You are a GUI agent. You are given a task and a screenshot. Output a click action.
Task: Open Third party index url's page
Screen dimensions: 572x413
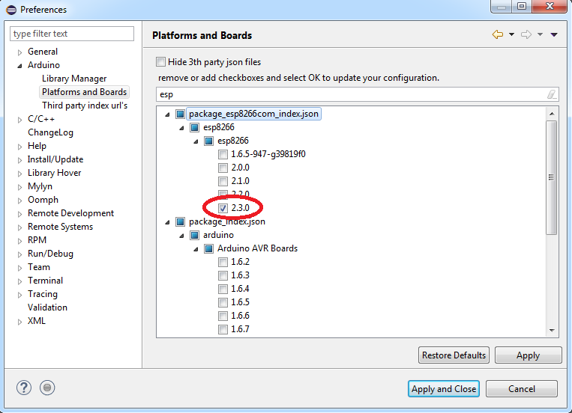85,105
